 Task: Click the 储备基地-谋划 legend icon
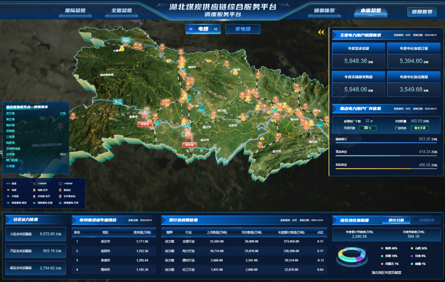(8, 203)
